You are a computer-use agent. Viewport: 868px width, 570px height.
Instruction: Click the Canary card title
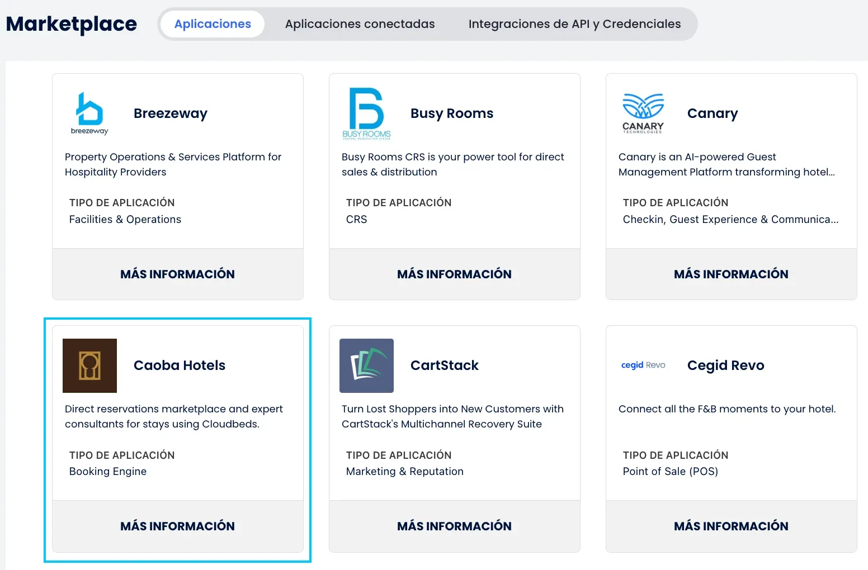[x=713, y=113]
